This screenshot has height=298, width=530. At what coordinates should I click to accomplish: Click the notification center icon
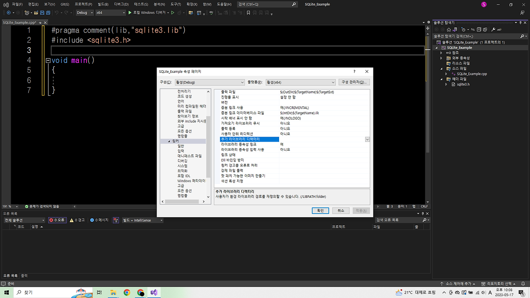pyautogui.click(x=521, y=292)
